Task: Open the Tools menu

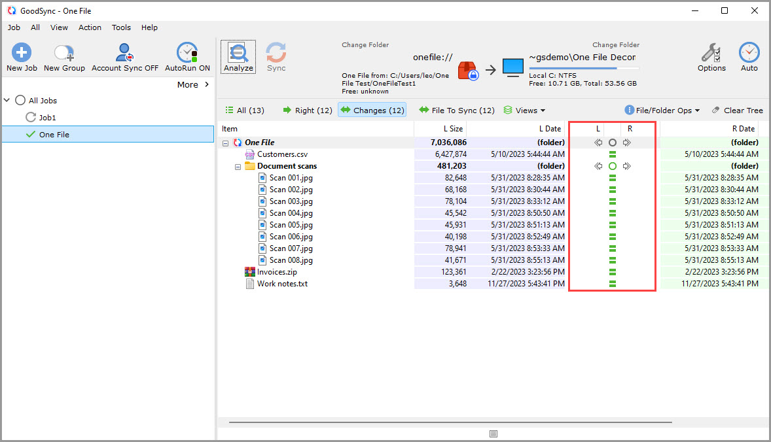Action: [121, 27]
